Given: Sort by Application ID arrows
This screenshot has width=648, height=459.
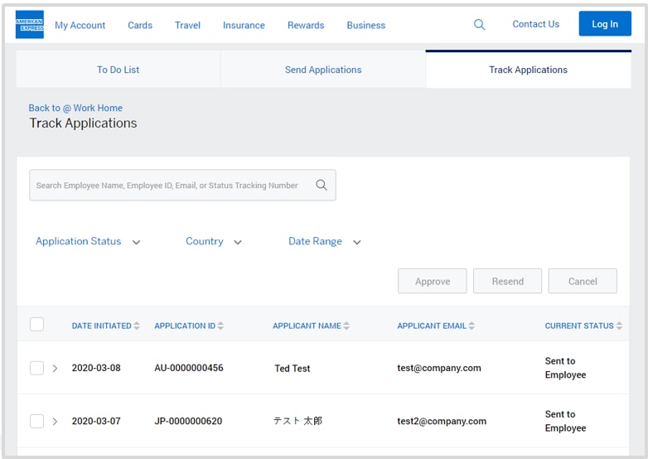Looking at the screenshot, I should (x=220, y=326).
